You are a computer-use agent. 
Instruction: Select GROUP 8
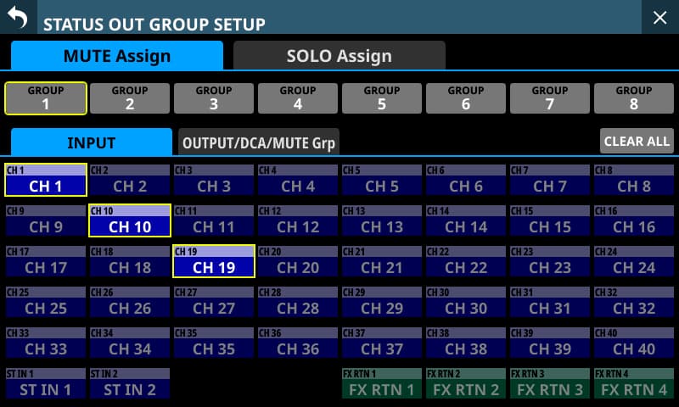634,98
